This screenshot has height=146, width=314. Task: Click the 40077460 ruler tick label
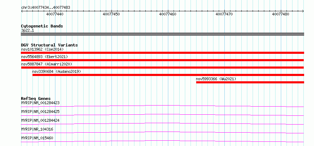(x=168, y=14)
